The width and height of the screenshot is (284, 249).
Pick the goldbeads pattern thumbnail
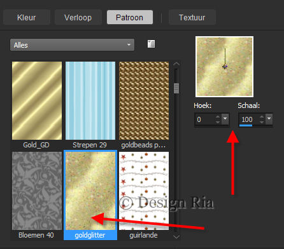pyautogui.click(x=144, y=101)
